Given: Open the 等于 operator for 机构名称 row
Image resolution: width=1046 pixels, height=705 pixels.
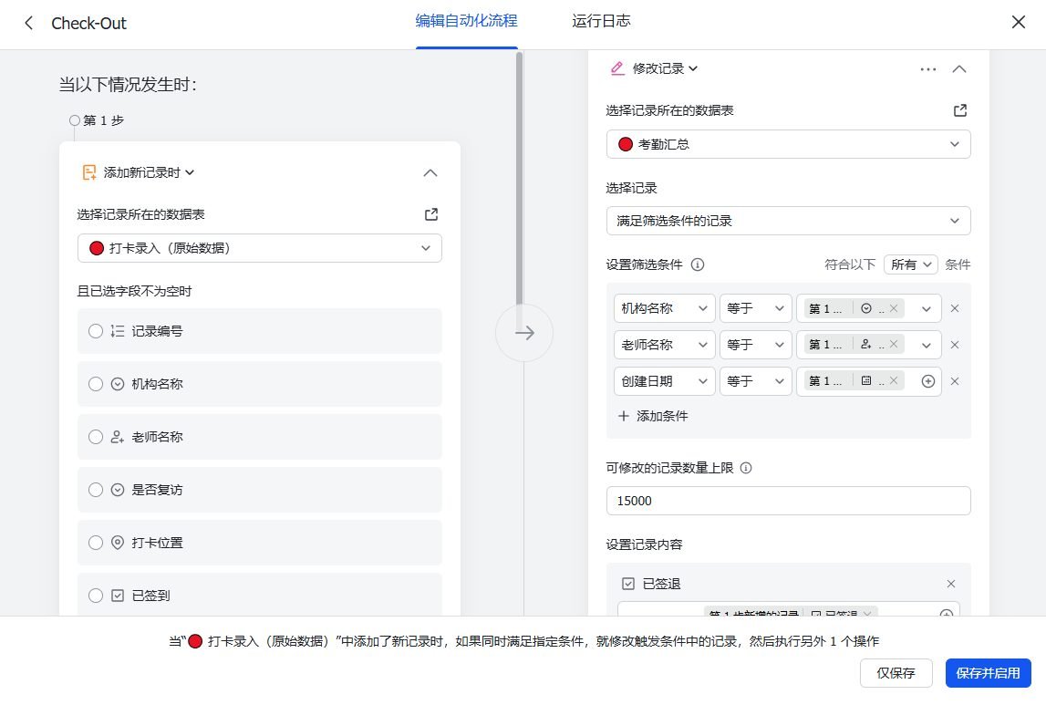Looking at the screenshot, I should tap(755, 308).
